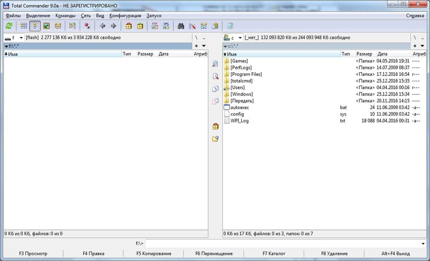Open the Справка help menu
This screenshot has height=261, width=430.
415,15
